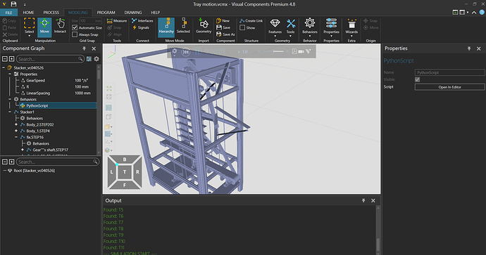The height and width of the screenshot is (255, 486).
Task: Click the fill view icon in viewport toolbar
Action: [x=109, y=89]
